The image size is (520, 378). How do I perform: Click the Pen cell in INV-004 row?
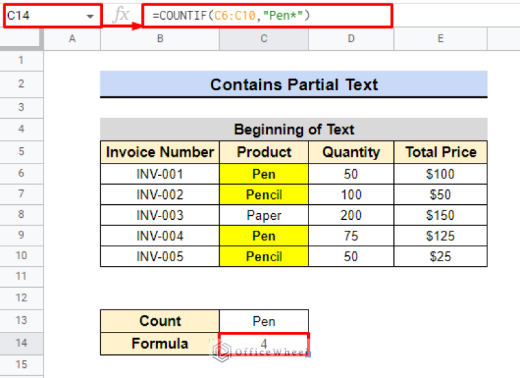click(x=264, y=235)
